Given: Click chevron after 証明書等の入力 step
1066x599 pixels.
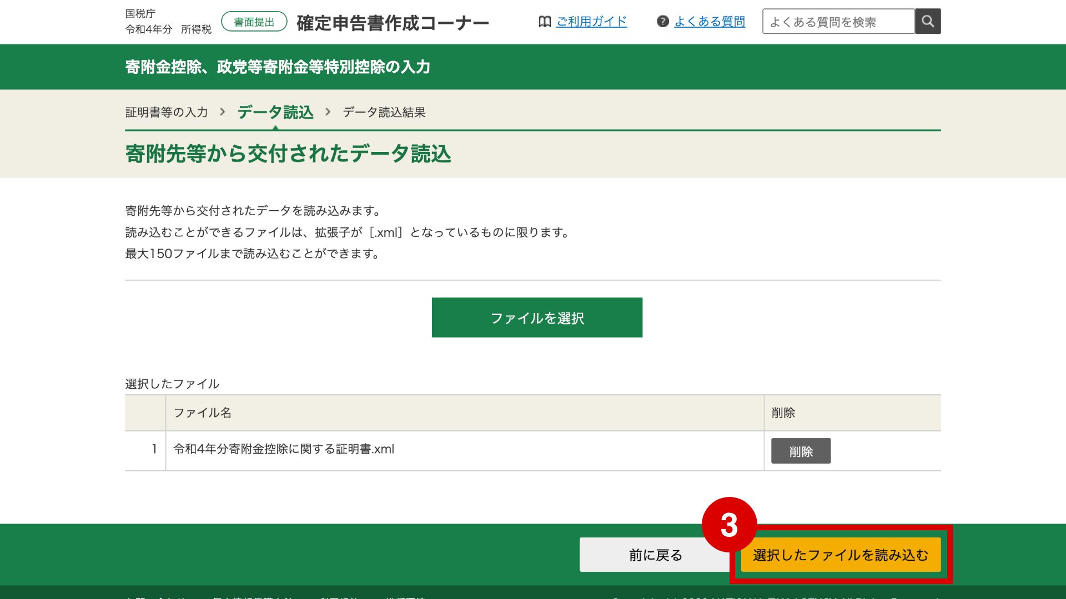Looking at the screenshot, I should coord(223,112).
